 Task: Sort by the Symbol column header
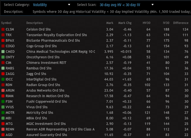(6, 23)
